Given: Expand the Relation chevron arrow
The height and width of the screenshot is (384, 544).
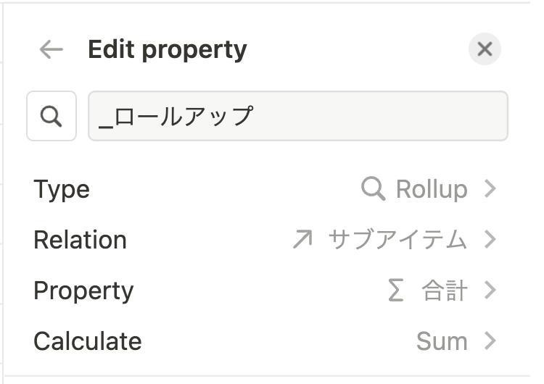Looking at the screenshot, I should pos(490,240).
